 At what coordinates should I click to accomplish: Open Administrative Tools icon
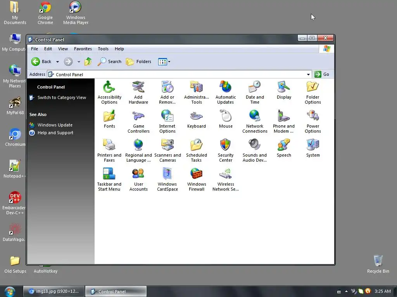coord(197,92)
